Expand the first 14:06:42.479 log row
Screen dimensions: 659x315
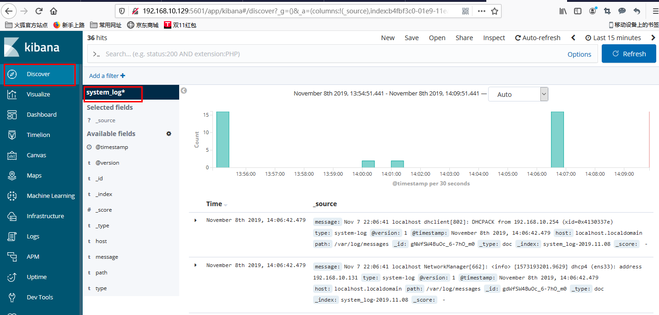pyautogui.click(x=196, y=220)
